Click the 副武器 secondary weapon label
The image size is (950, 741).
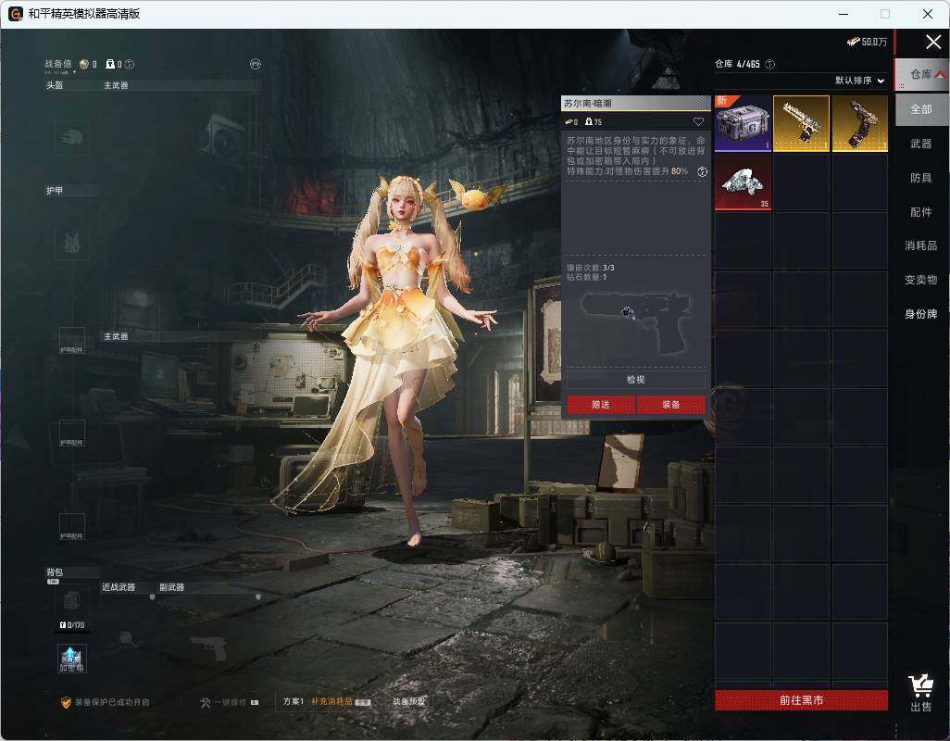tap(171, 587)
